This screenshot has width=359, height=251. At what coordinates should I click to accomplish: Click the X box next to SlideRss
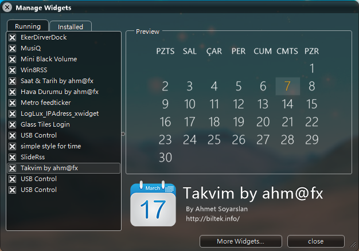pyautogui.click(x=13, y=157)
